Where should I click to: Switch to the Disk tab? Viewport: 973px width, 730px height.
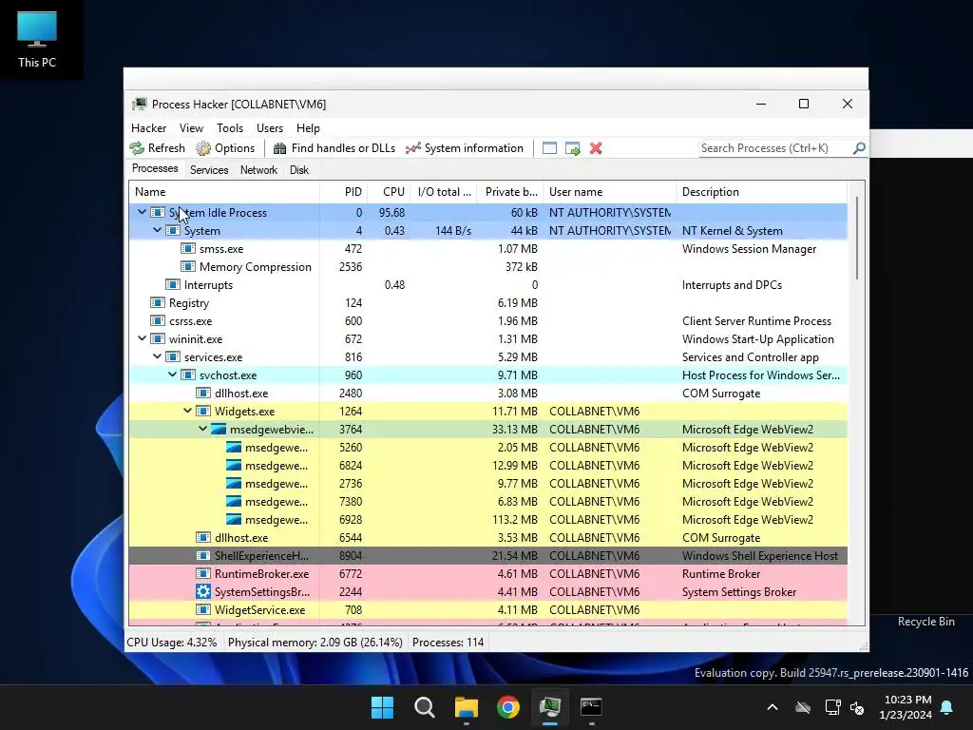click(299, 170)
